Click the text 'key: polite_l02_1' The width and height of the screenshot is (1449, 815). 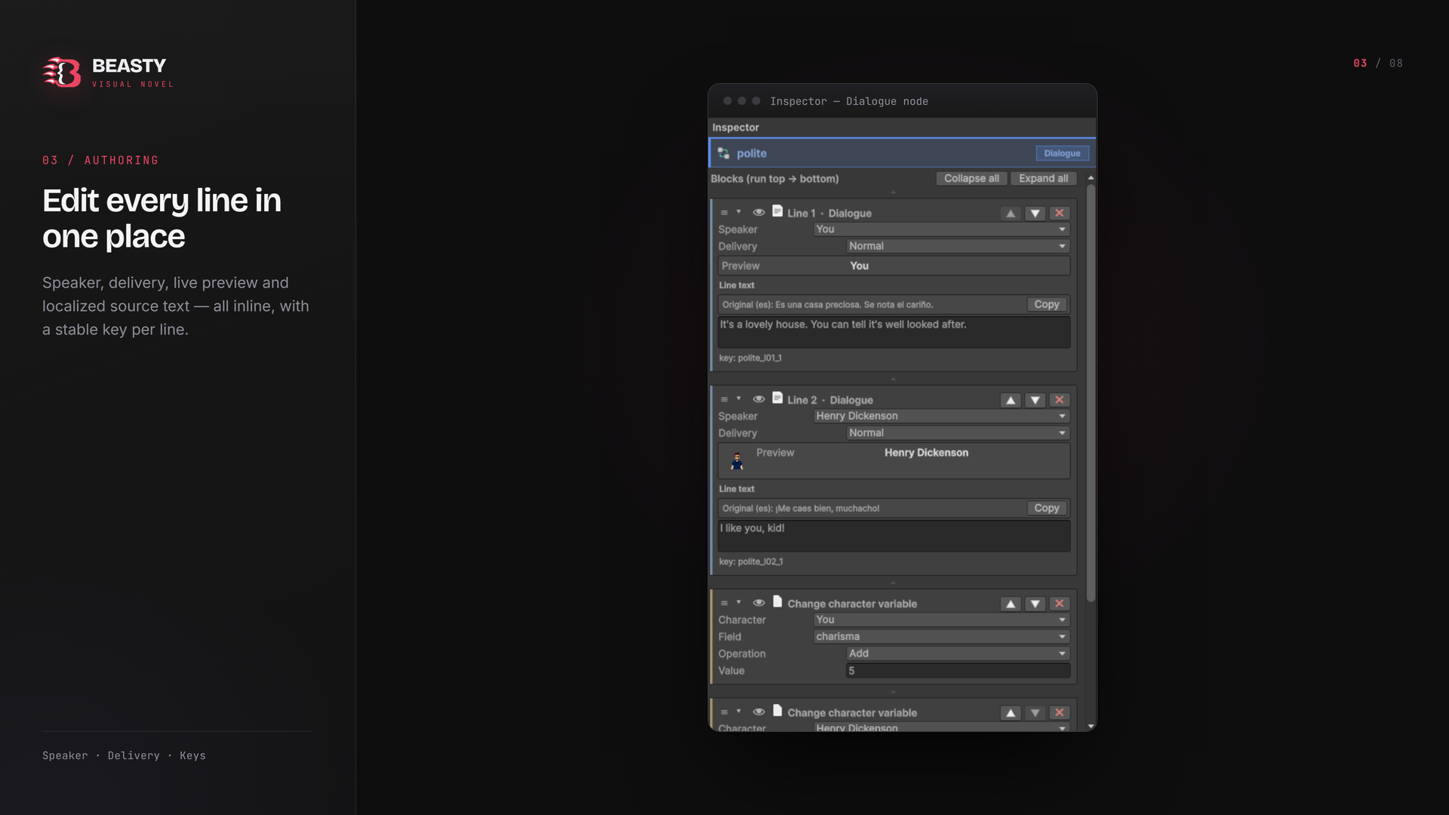click(751, 562)
